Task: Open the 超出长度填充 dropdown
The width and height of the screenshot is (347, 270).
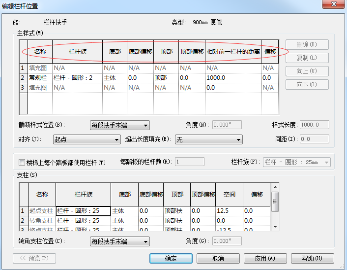Action: click(x=209, y=139)
